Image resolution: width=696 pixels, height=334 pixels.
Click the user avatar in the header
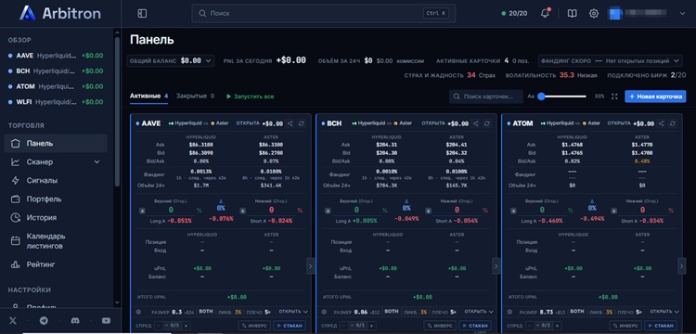(614, 13)
